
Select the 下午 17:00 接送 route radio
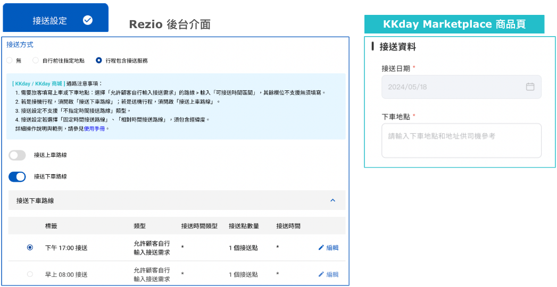coord(30,248)
